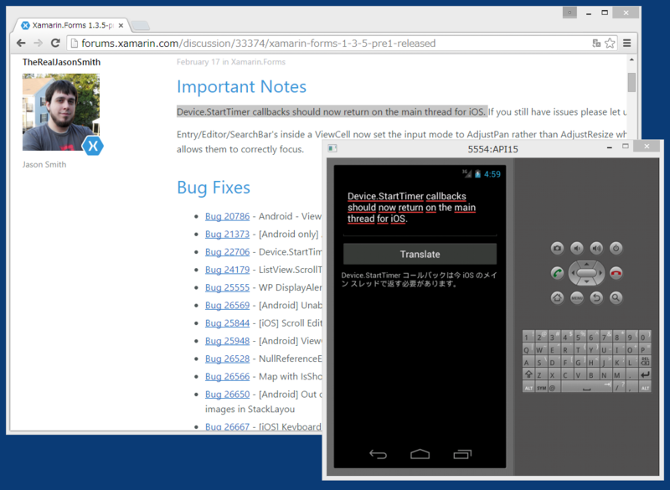Screen dimensions: 670x490
Task: Click the emulator volume down button
Action: (x=577, y=248)
